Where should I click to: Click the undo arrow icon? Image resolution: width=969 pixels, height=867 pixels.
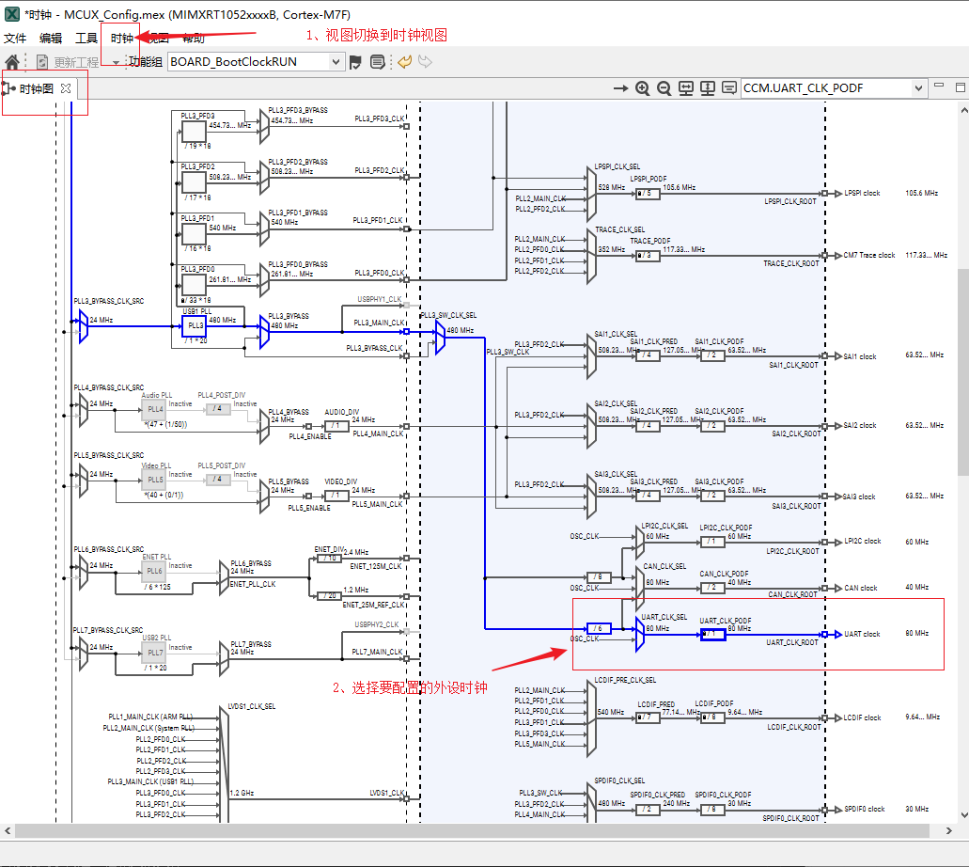(404, 62)
